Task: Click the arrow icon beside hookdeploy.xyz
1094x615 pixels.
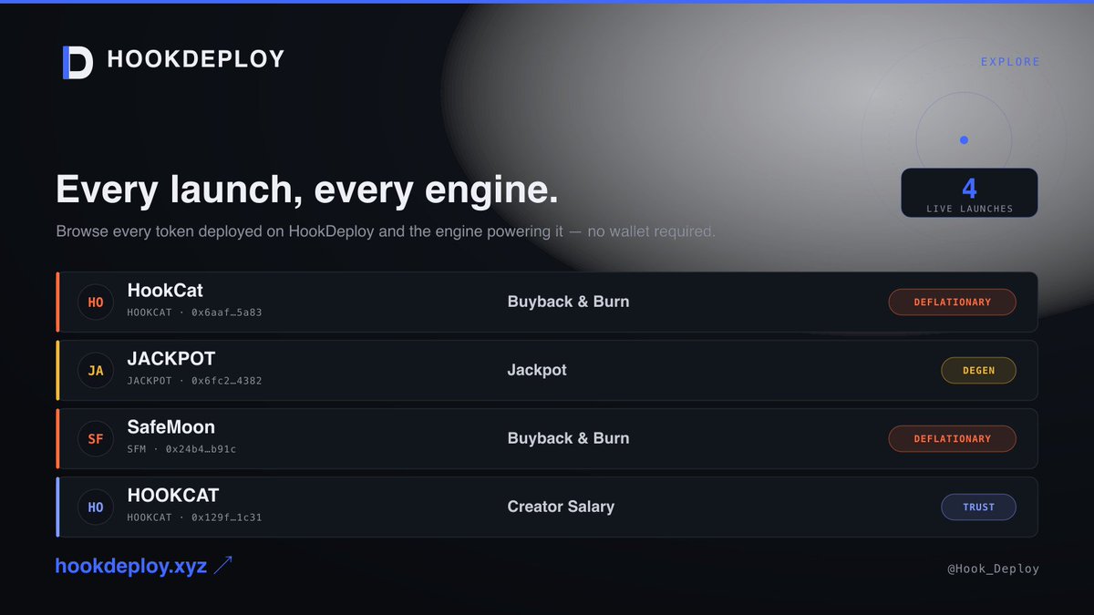Action: 222,566
